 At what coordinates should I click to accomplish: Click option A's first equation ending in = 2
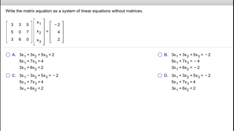[x=37, y=55]
